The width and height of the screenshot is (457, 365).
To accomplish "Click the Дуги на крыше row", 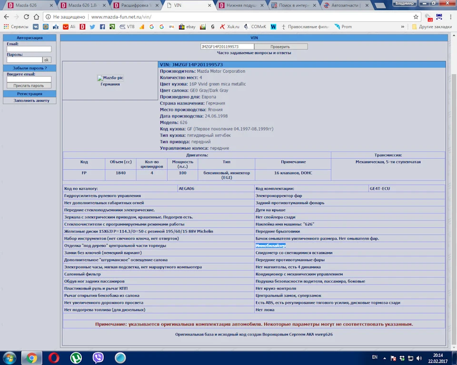I will click(350, 210).
